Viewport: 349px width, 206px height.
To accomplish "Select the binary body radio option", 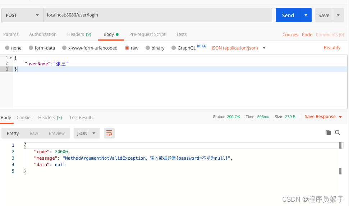I will (x=148, y=48).
